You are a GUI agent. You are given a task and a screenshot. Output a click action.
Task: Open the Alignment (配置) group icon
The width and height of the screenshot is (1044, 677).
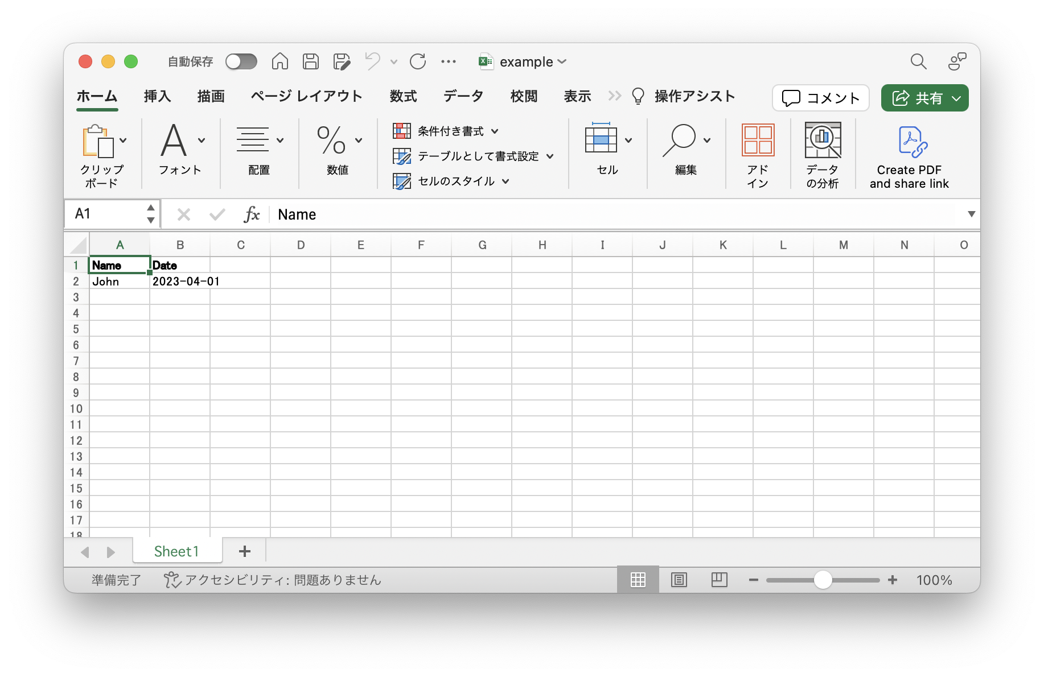click(x=252, y=140)
